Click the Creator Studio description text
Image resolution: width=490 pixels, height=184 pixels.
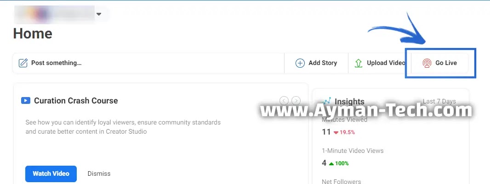coord(123,127)
